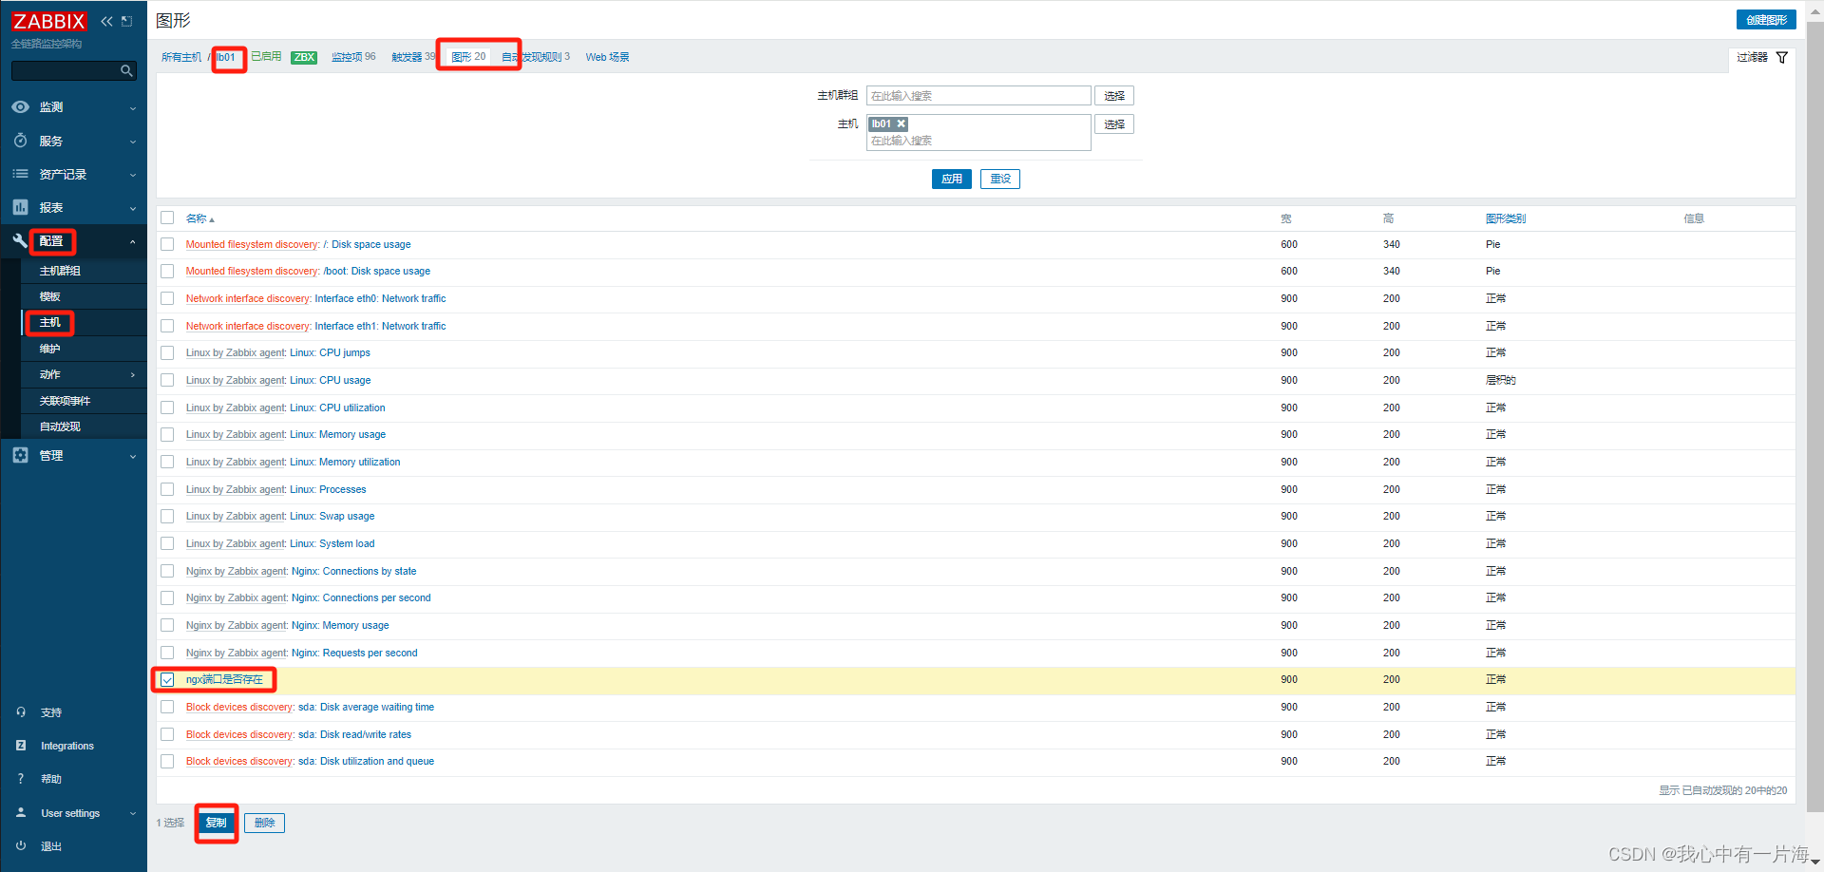
Task: Open 监测 monitoring eye icon
Action: pyautogui.click(x=20, y=107)
